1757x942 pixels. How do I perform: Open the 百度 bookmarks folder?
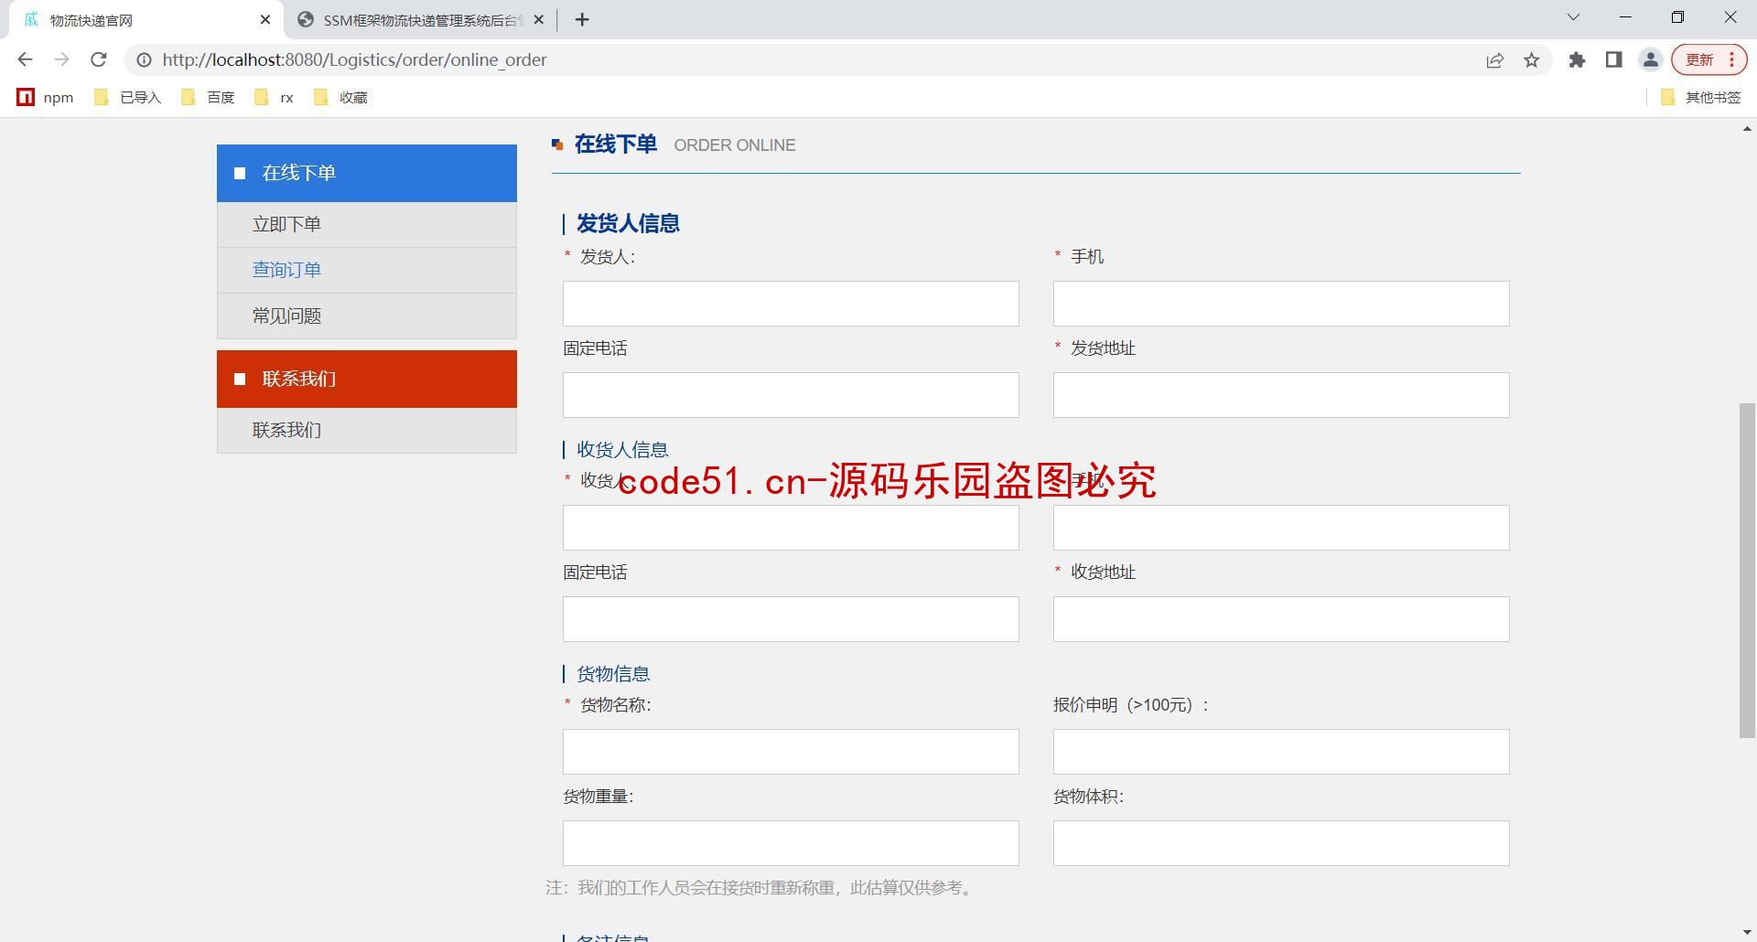(x=209, y=97)
